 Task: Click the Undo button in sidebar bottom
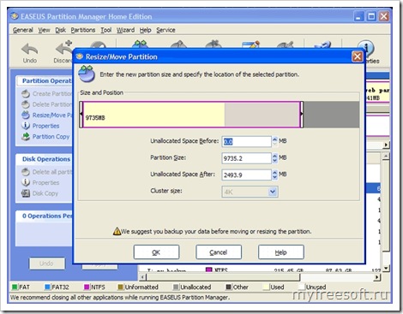click(x=47, y=264)
